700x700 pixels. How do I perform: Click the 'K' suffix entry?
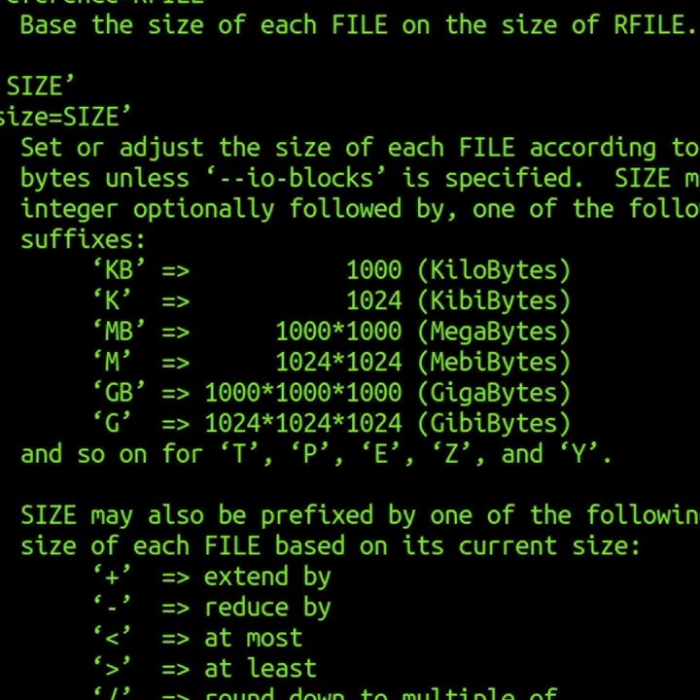pyautogui.click(x=112, y=300)
